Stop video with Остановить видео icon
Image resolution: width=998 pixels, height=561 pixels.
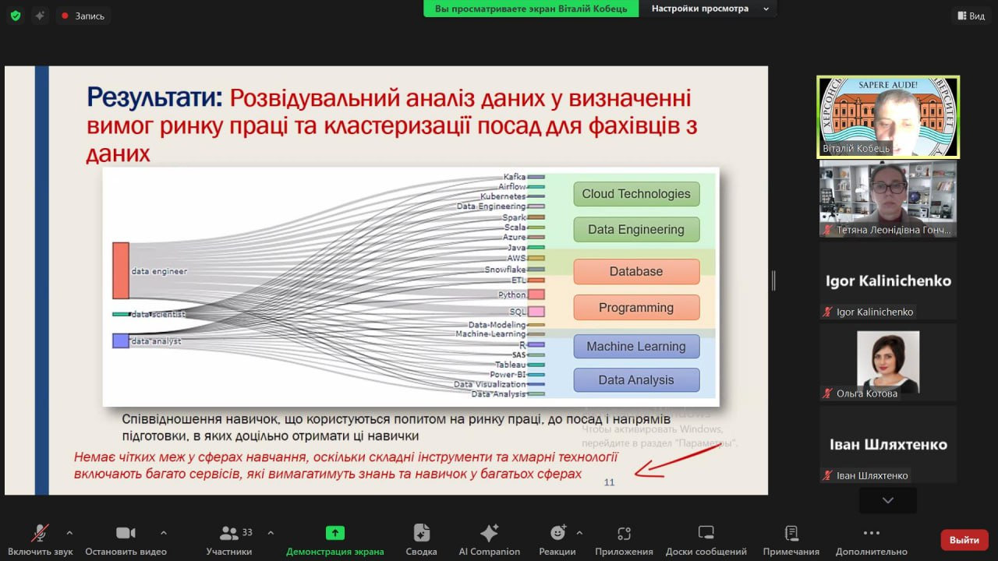point(126,533)
